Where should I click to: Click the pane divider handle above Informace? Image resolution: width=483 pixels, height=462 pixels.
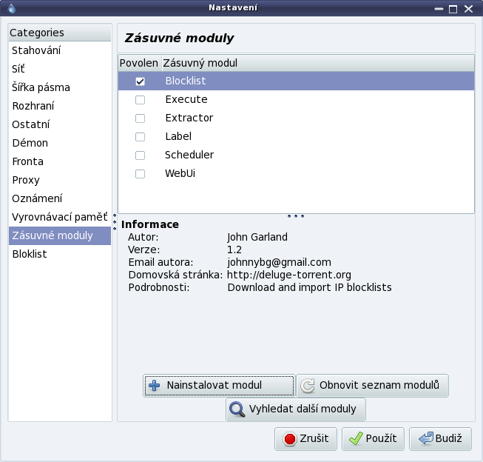(x=295, y=216)
